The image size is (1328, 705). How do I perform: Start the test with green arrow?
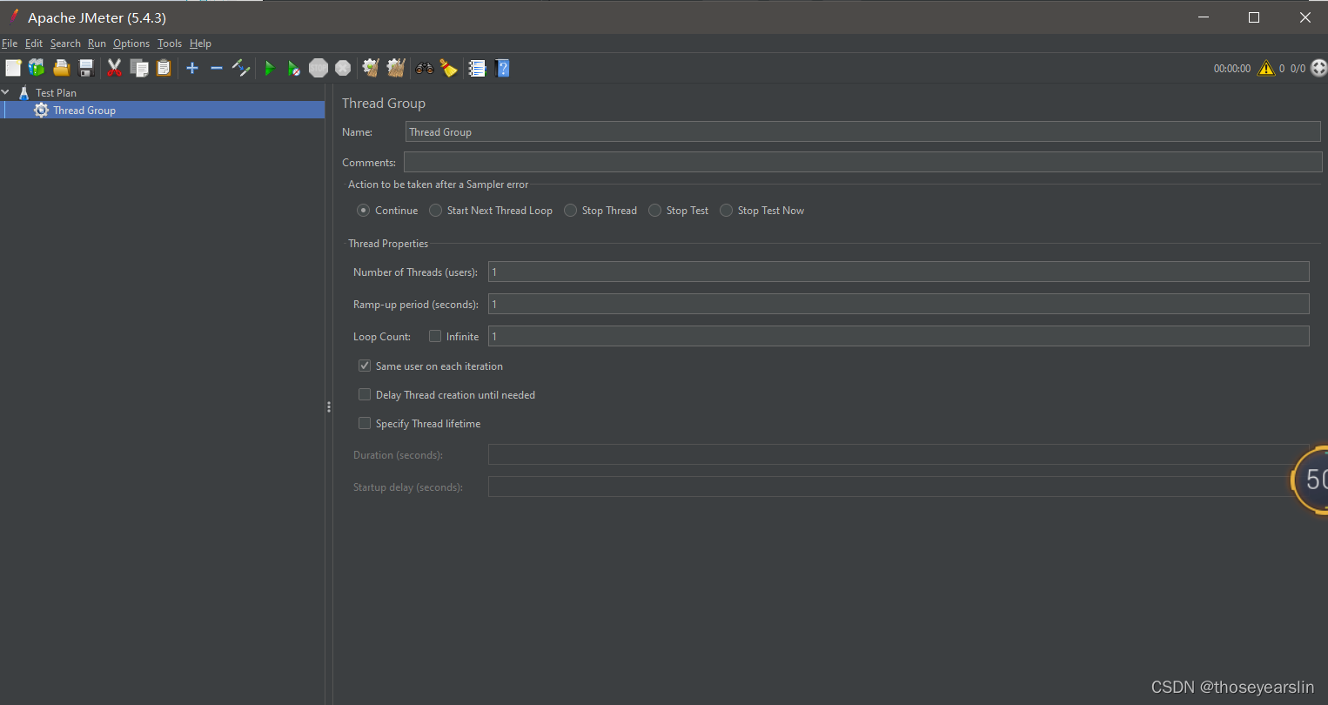270,68
